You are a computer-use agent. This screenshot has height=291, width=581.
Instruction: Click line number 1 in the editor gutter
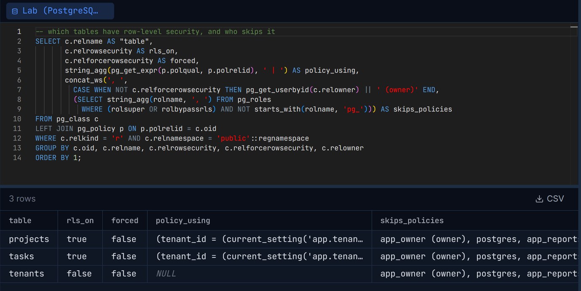point(19,32)
